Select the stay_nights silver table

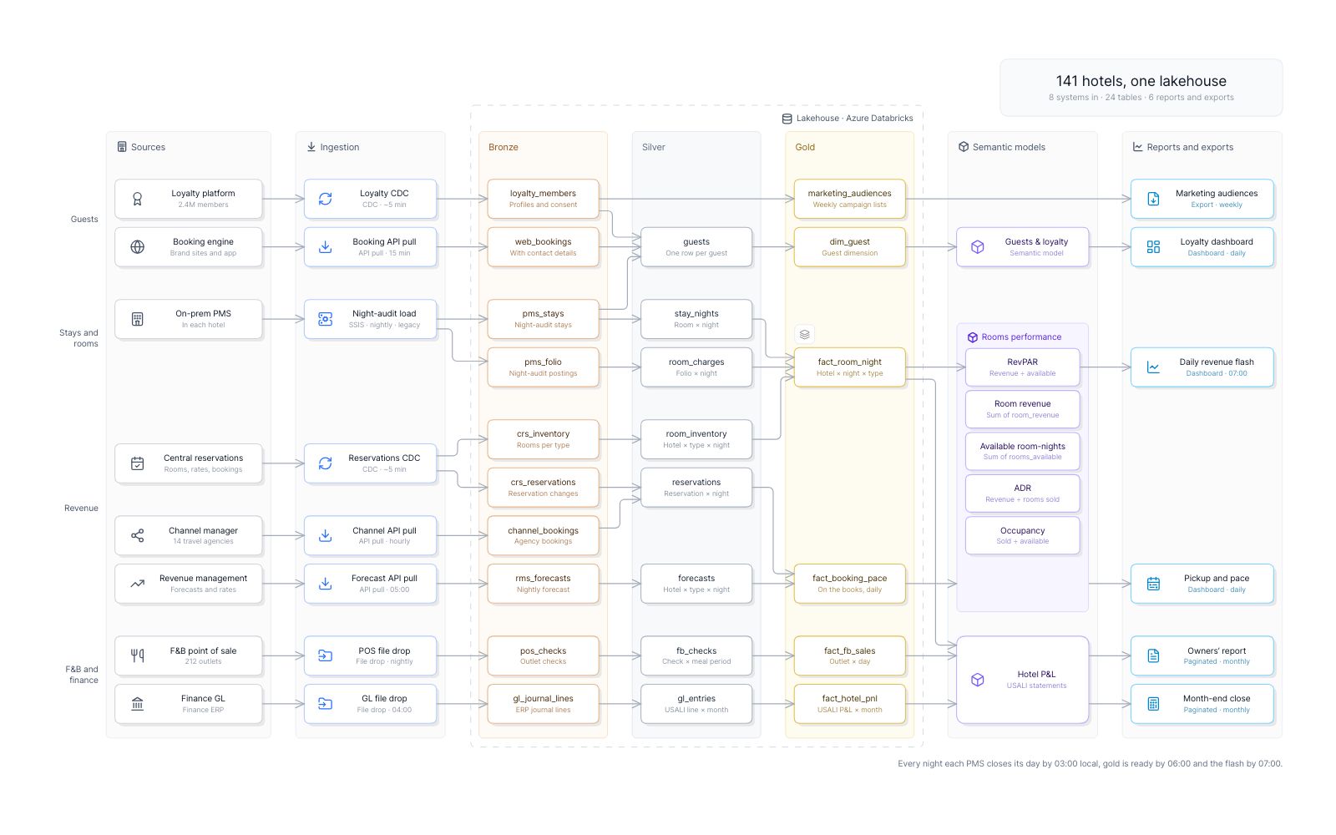[696, 319]
